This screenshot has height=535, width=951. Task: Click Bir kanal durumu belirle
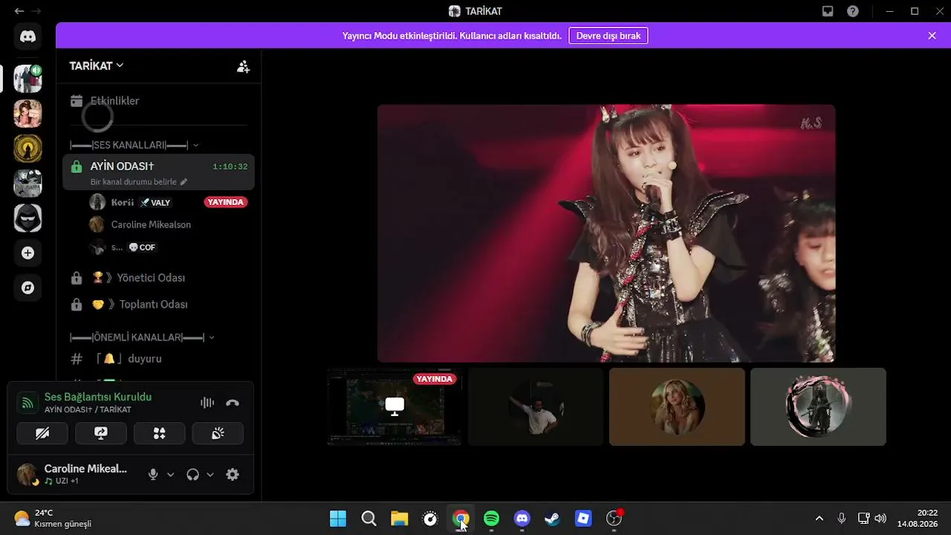(x=134, y=182)
